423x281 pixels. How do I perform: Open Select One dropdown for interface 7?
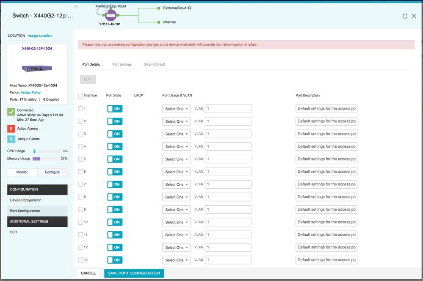177,184
